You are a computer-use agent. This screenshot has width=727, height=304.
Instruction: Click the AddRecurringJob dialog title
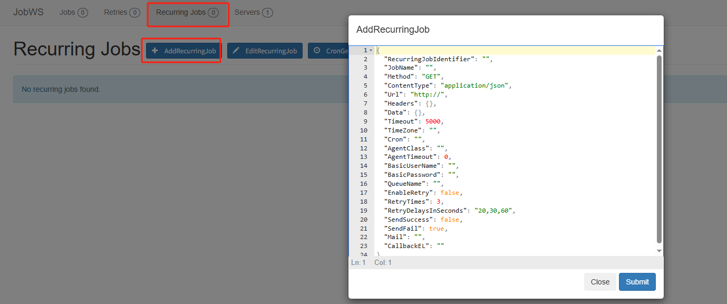click(x=393, y=30)
